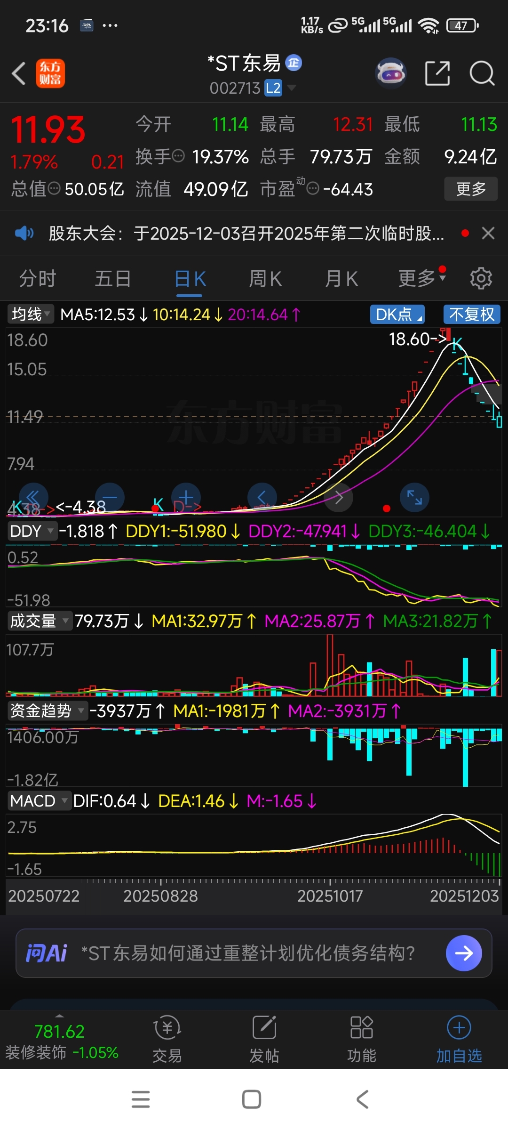The image size is (508, 1130).
Task: Submit AI question with arrow button
Action: pyautogui.click(x=464, y=953)
